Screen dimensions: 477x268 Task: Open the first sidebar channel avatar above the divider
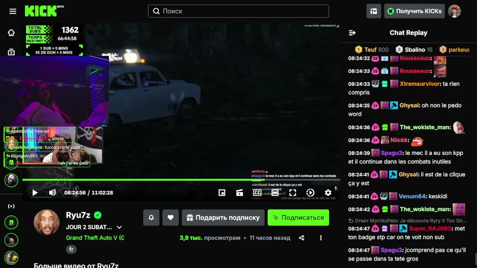coord(11,180)
